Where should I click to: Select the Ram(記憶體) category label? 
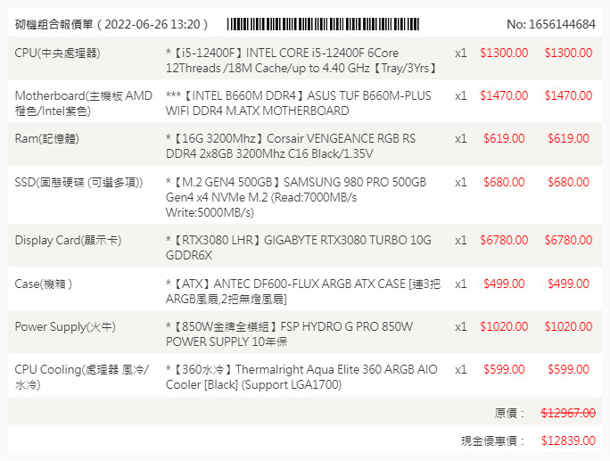[52, 138]
